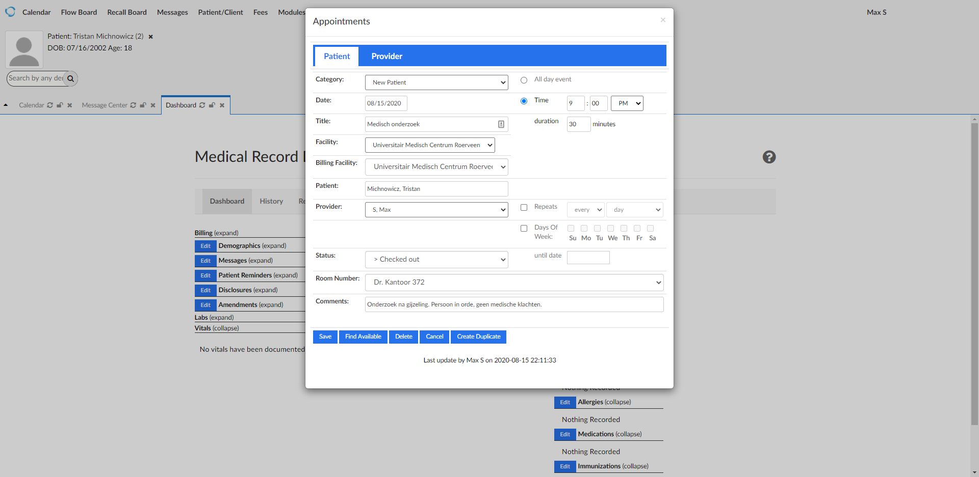Click the page vertical scrollbar
The width and height of the screenshot is (979, 477).
tap(974, 275)
